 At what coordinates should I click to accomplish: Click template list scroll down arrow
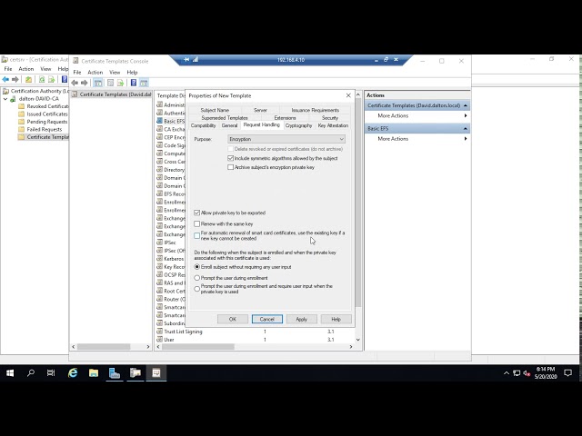357,340
